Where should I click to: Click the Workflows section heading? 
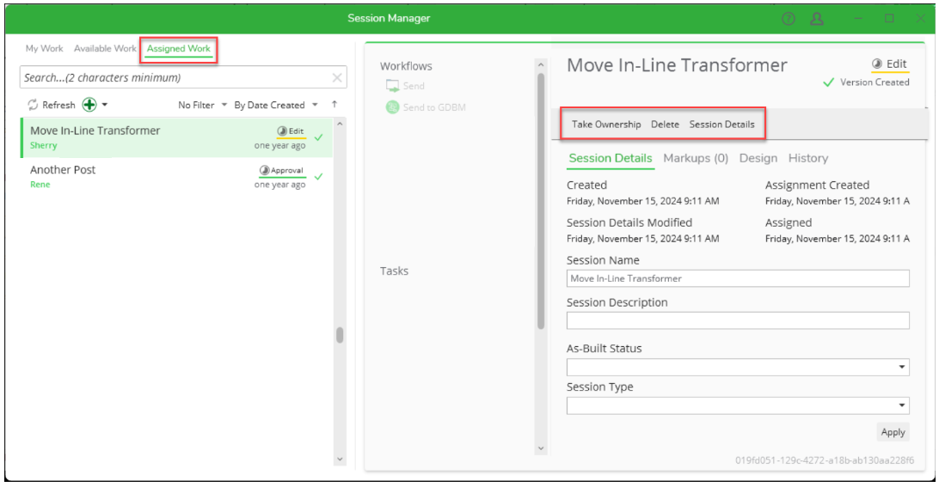point(406,66)
